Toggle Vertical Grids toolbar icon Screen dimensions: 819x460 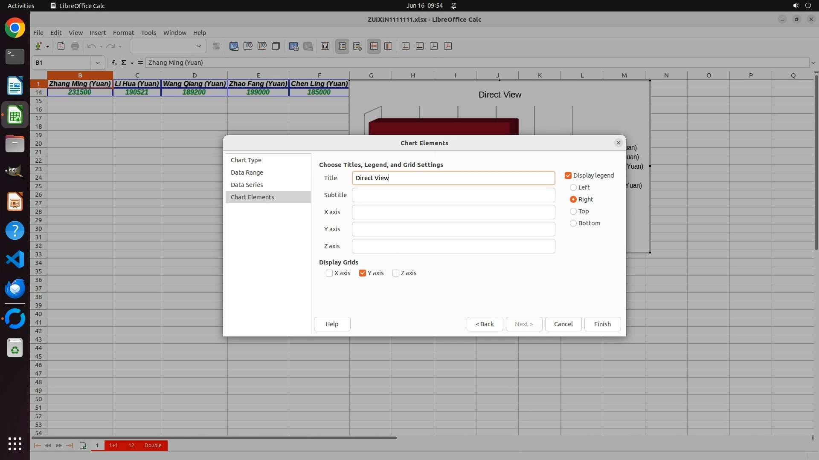(388, 46)
